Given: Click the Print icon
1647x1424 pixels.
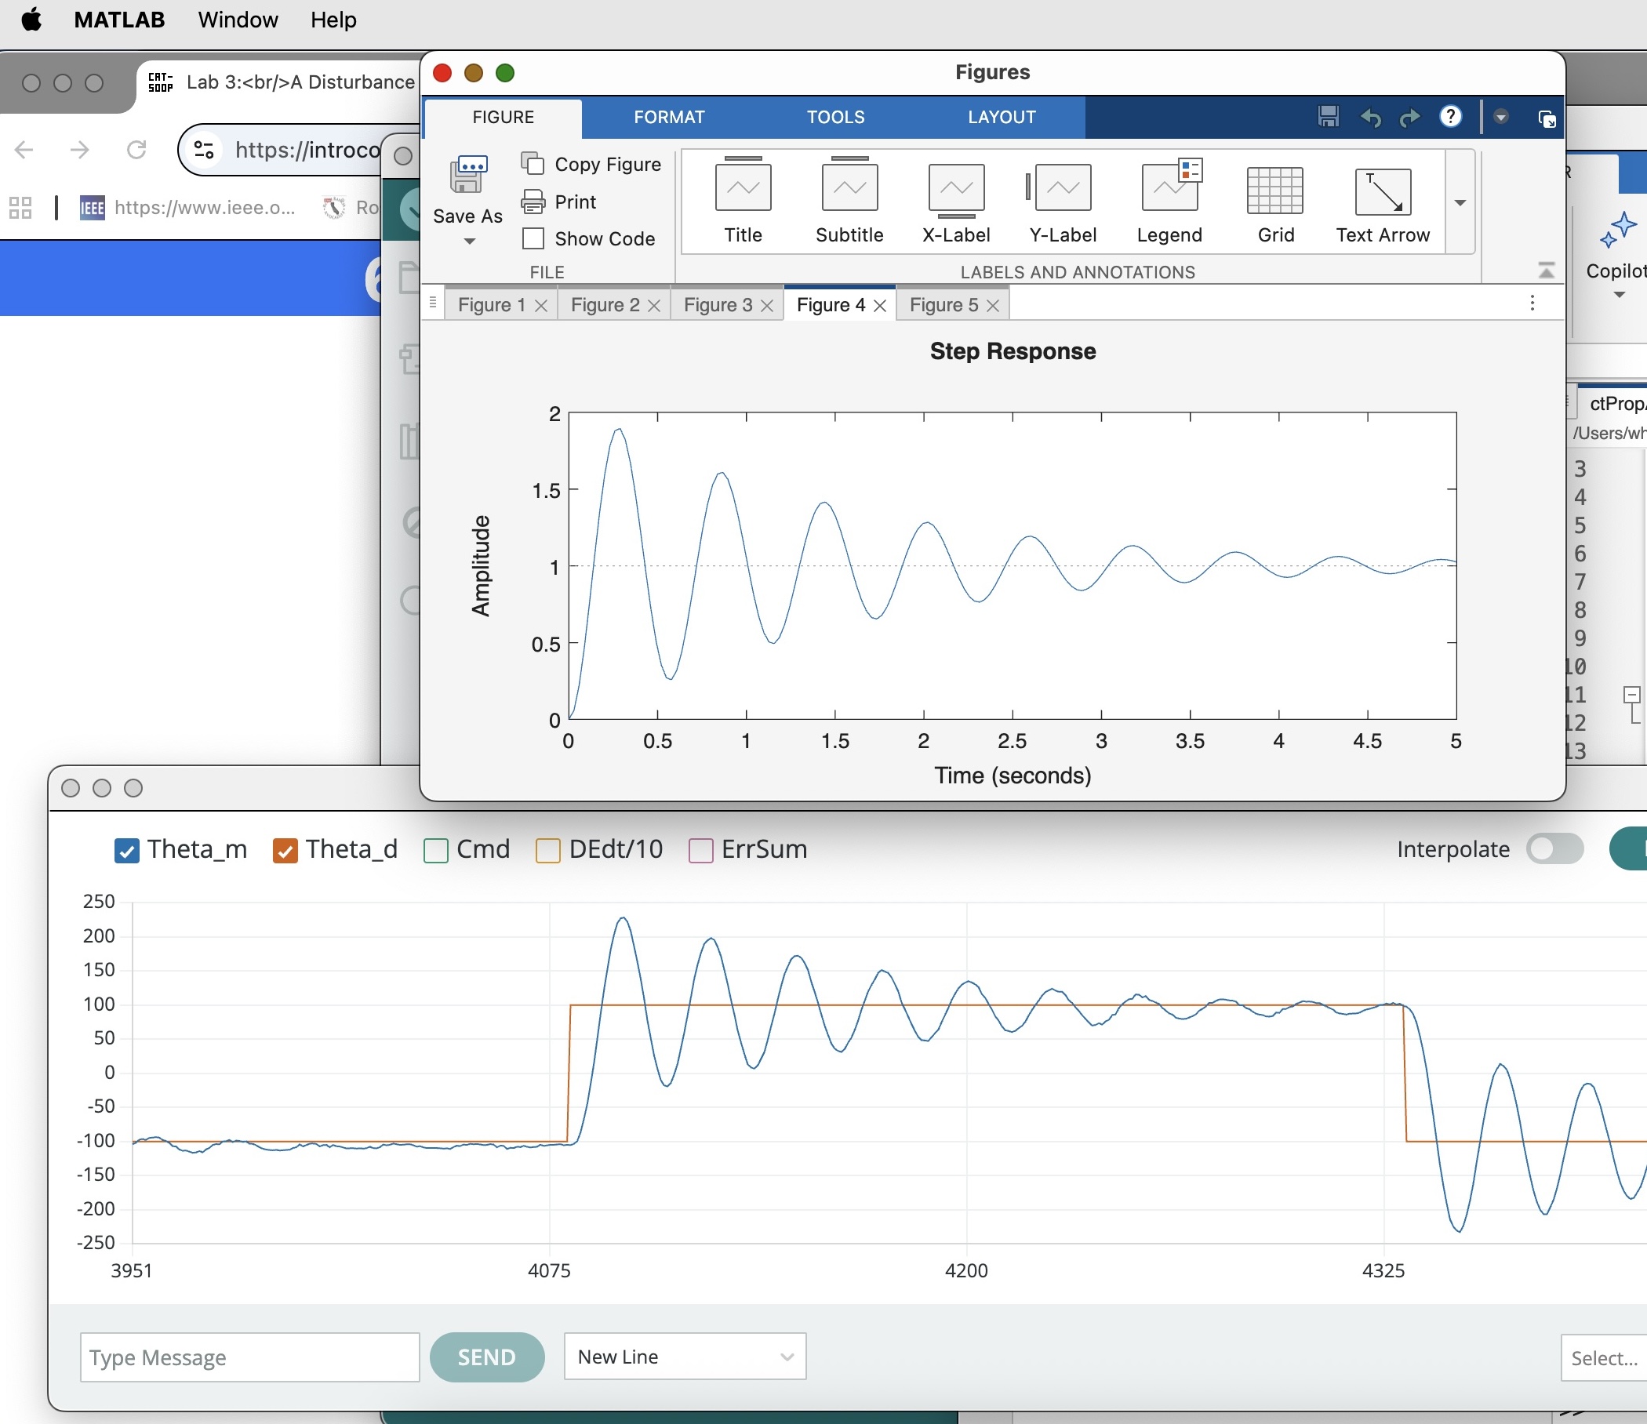Looking at the screenshot, I should point(533,202).
